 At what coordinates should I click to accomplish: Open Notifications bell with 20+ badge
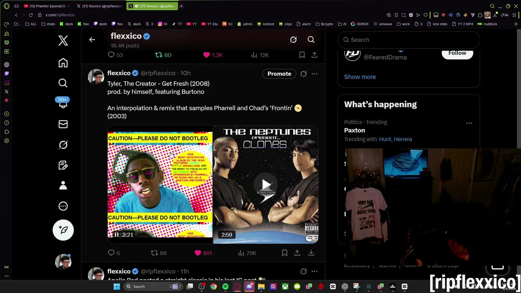tap(63, 104)
